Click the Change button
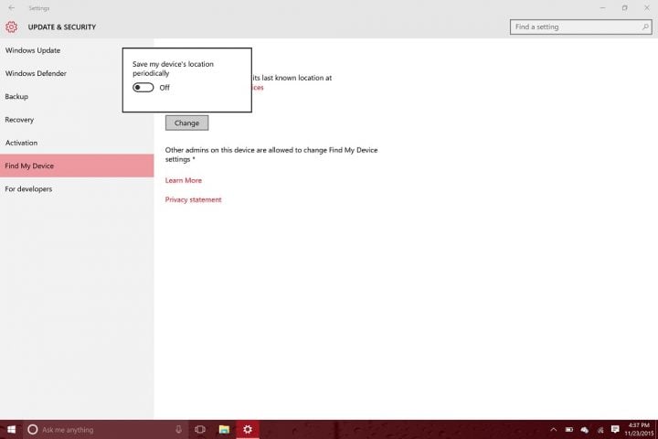 [x=186, y=123]
